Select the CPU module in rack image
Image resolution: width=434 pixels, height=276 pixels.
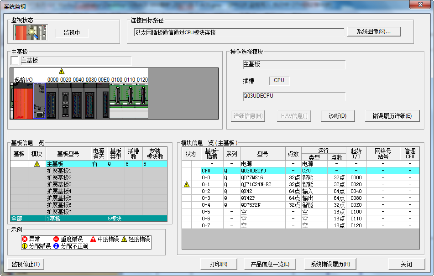[x=39, y=101]
